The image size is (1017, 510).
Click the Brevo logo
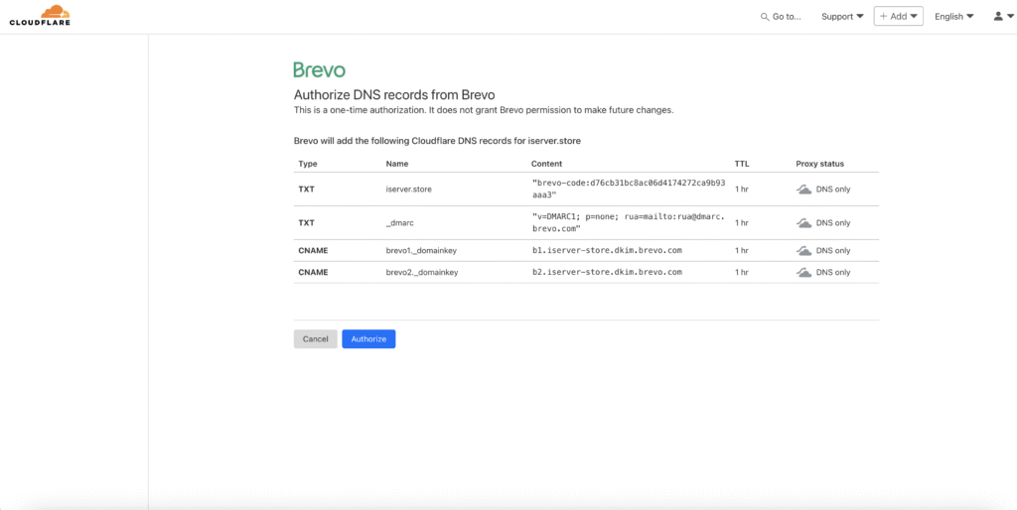pyautogui.click(x=319, y=70)
